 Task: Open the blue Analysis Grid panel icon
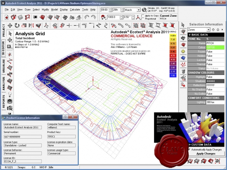click(x=183, y=58)
